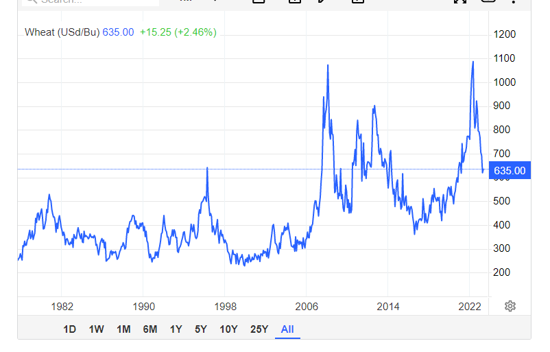550x352 pixels.
Task: Select the 1Y time range
Action: tap(176, 329)
